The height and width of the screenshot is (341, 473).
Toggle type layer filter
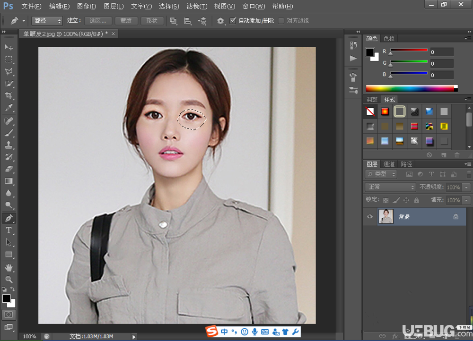point(431,174)
